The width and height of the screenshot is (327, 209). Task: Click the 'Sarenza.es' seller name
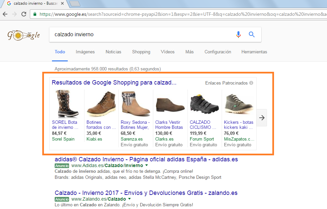click(x=131, y=139)
